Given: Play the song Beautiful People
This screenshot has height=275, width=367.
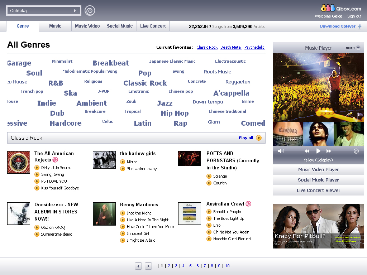Looking at the screenshot, I should pos(209,212).
